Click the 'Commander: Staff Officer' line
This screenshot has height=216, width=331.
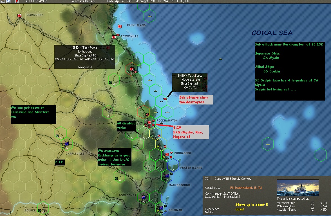222,194
